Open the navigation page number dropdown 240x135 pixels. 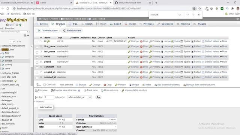12,42
